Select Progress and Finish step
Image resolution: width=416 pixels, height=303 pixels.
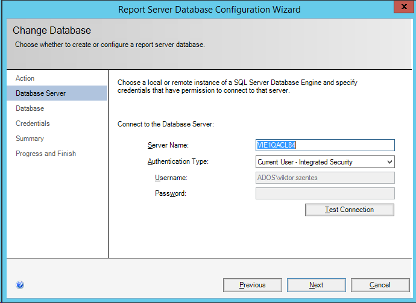46,154
